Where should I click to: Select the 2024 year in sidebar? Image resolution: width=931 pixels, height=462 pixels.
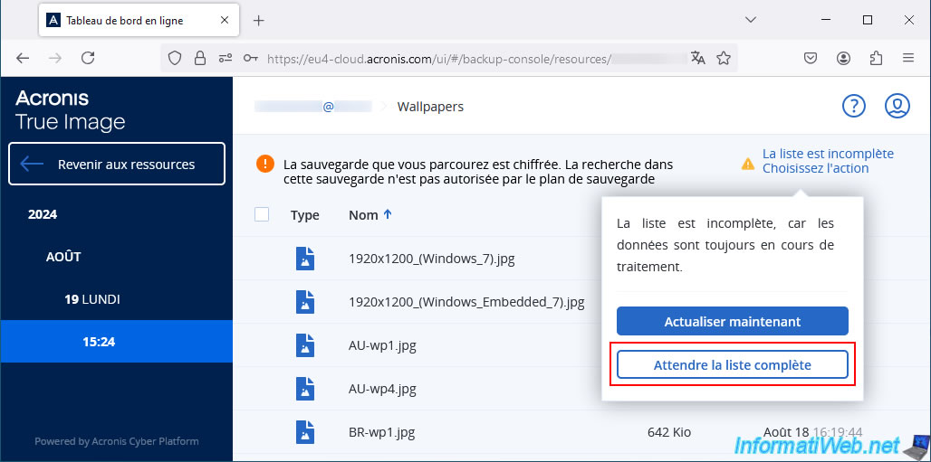click(x=43, y=214)
